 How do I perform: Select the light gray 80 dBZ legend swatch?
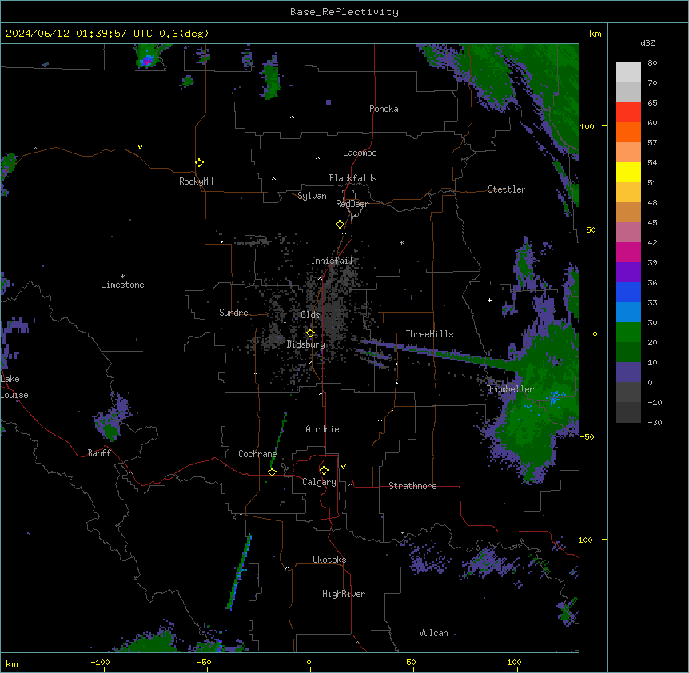(x=628, y=73)
